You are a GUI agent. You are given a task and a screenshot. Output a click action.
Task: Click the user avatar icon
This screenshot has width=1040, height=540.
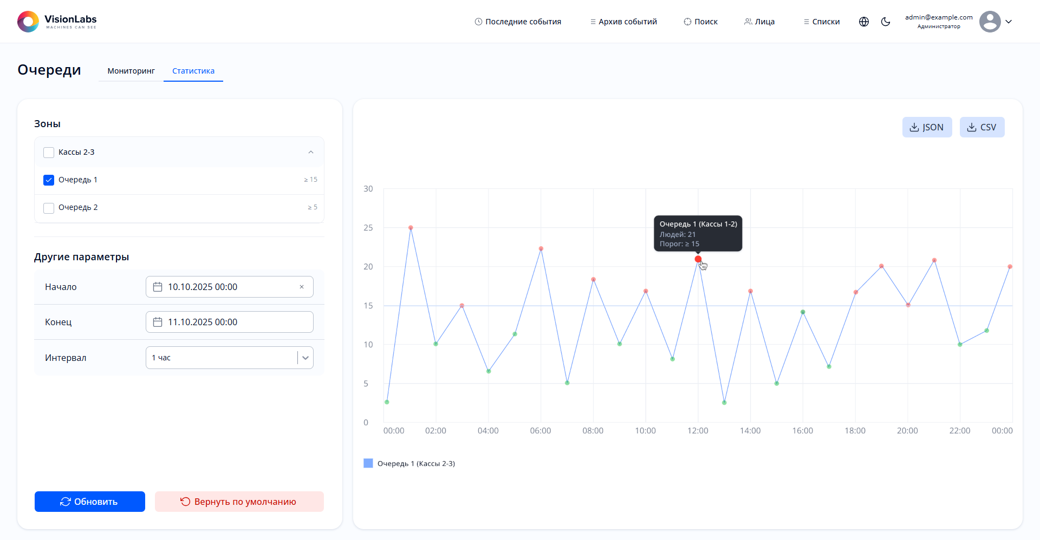(990, 22)
